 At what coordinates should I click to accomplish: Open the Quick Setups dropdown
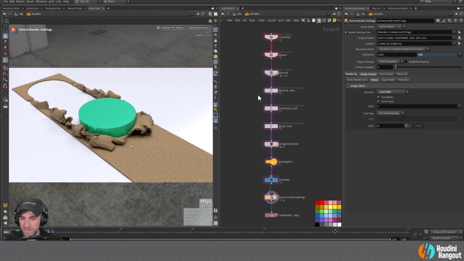click(x=391, y=26)
